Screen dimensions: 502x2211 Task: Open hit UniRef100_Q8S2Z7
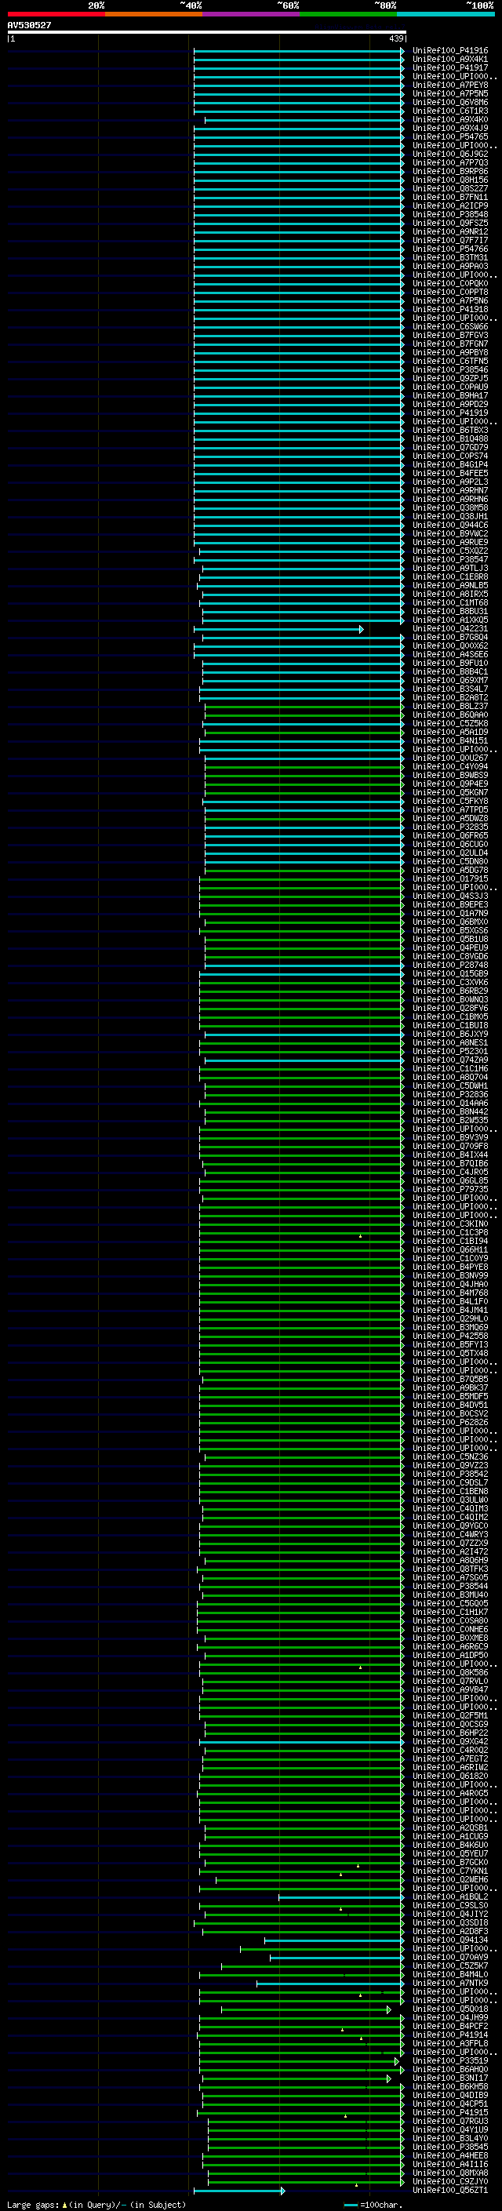click(449, 189)
